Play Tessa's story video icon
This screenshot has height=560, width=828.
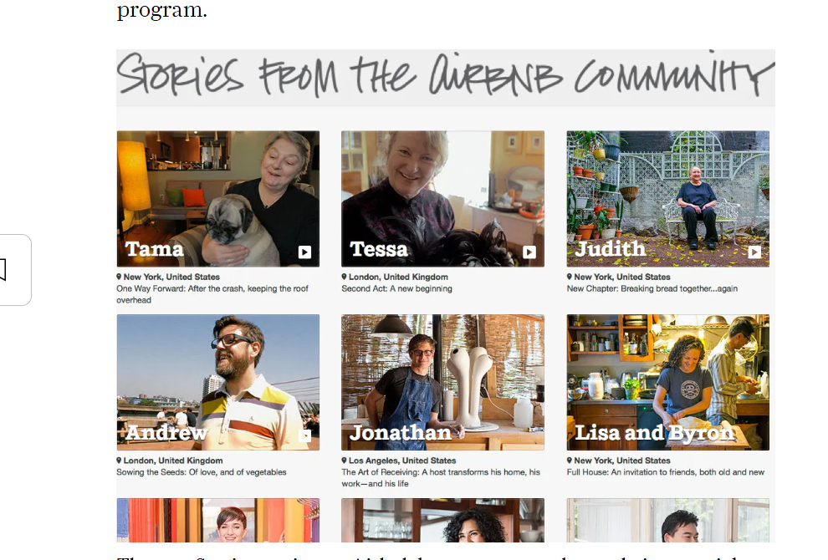[x=529, y=252]
